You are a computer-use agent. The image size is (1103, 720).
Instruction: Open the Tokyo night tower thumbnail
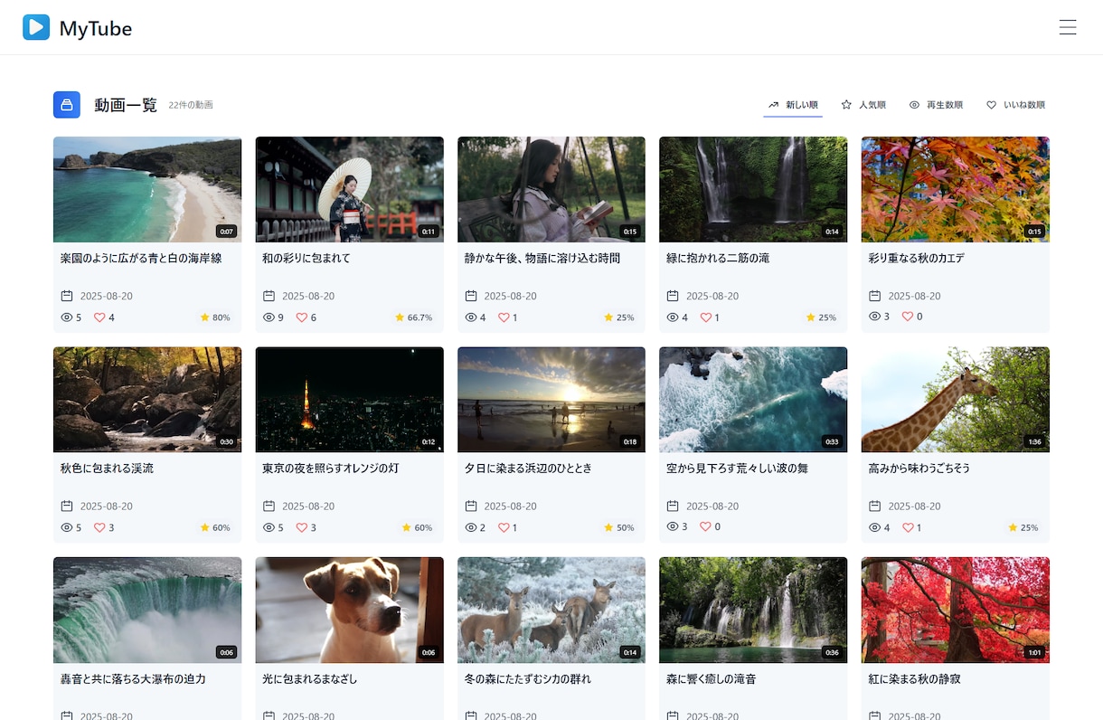349,400
